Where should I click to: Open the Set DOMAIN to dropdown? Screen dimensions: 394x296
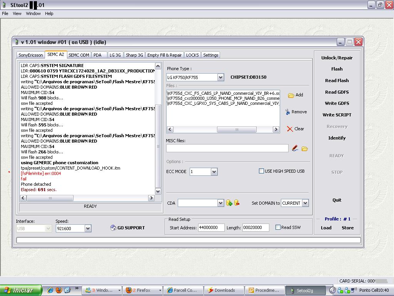click(305, 203)
